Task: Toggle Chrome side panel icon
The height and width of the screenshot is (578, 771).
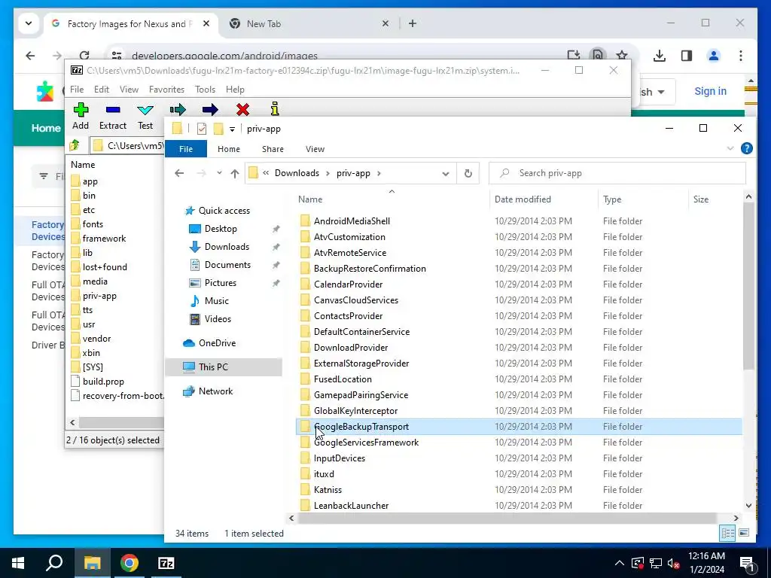Action: click(687, 56)
